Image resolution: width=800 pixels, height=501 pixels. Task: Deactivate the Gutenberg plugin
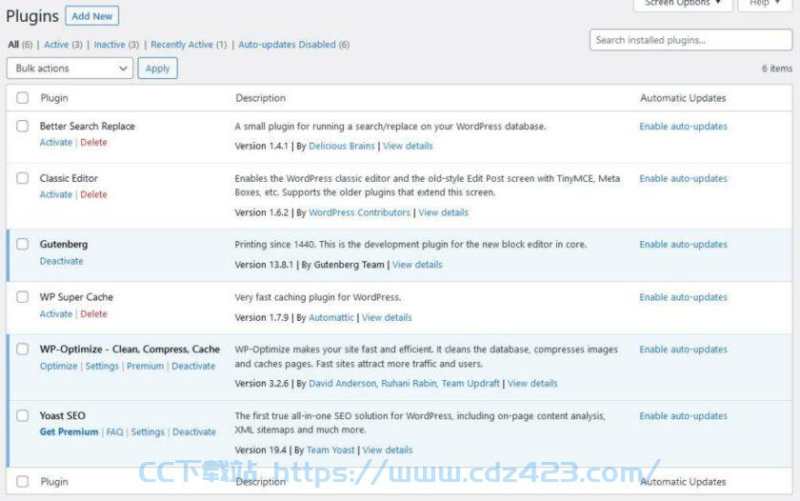[x=61, y=261]
